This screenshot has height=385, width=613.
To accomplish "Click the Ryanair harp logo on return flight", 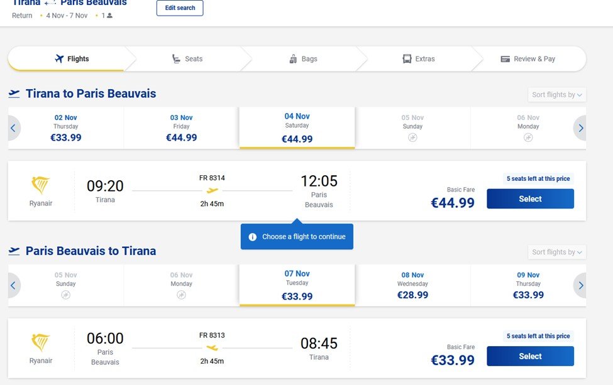I will (x=41, y=342).
